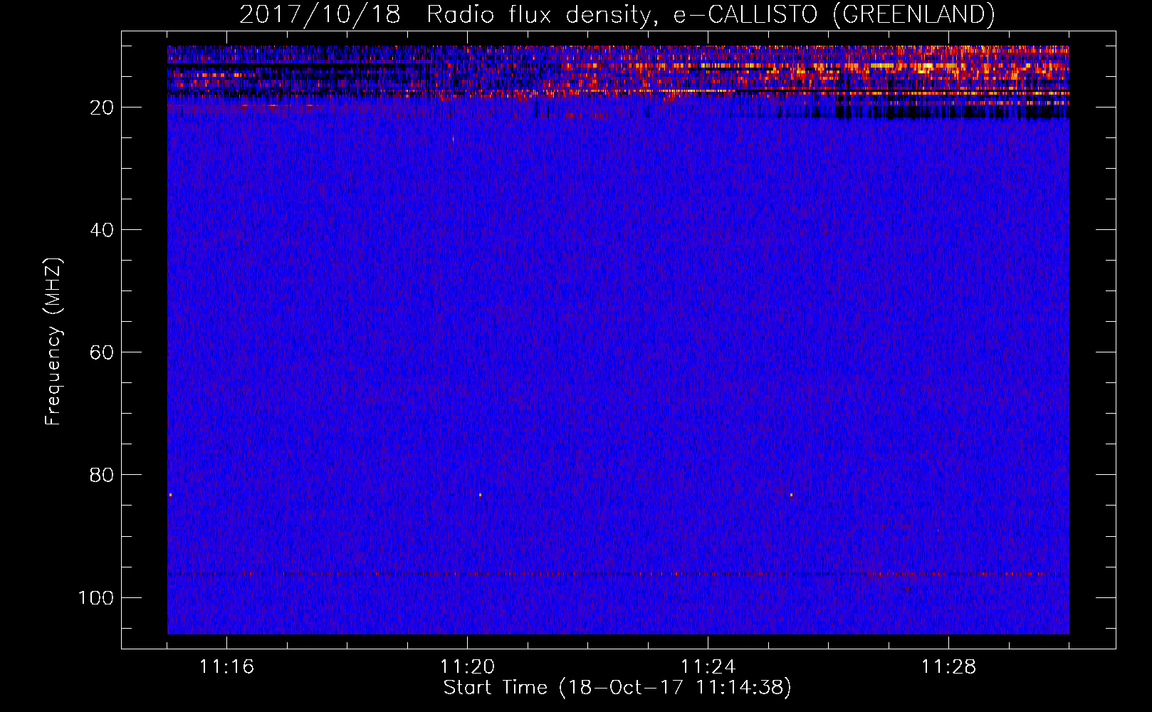Click the 11:16 time tick label

coord(226,666)
